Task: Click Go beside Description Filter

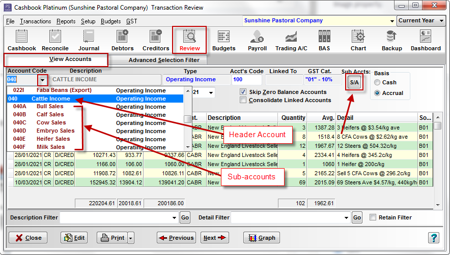Action: (x=185, y=217)
